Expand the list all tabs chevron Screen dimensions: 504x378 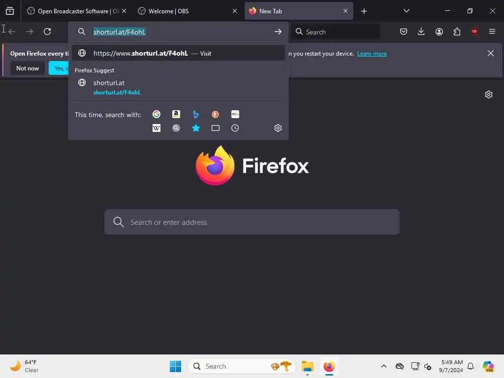[406, 11]
